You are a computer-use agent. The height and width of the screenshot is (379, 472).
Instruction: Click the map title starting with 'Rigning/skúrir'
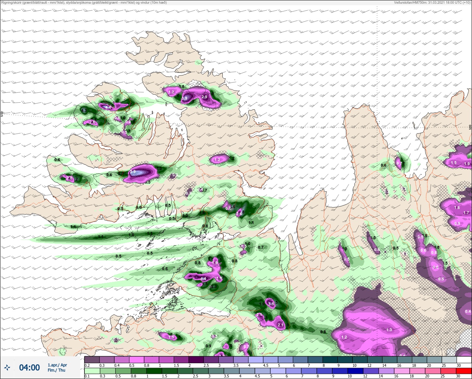tap(84, 3)
